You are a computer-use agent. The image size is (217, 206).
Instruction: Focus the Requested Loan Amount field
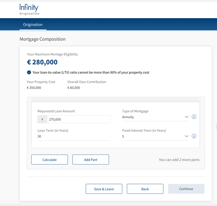tap(79, 119)
